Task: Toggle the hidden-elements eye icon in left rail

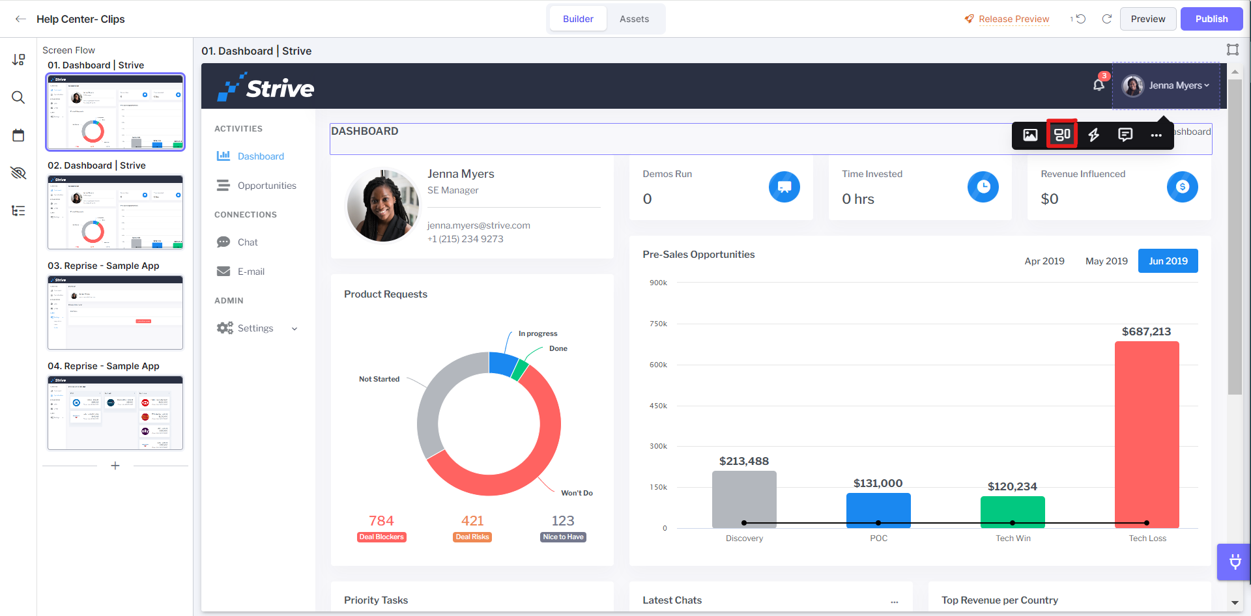Action: 18,173
